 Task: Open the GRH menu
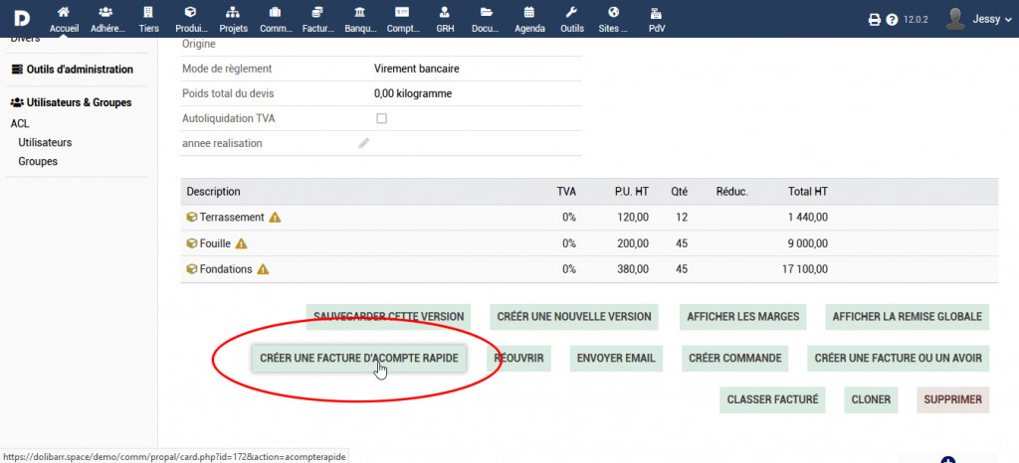point(445,18)
